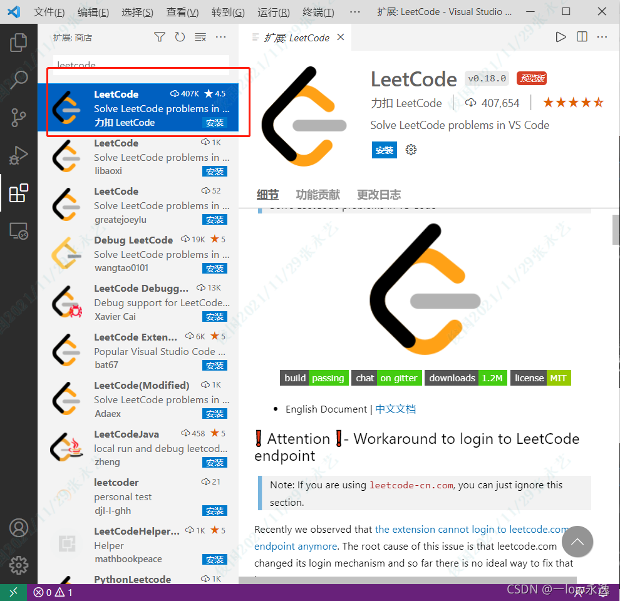The width and height of the screenshot is (620, 601).
Task: Click the blue 安装 button in extension details
Action: 385,150
